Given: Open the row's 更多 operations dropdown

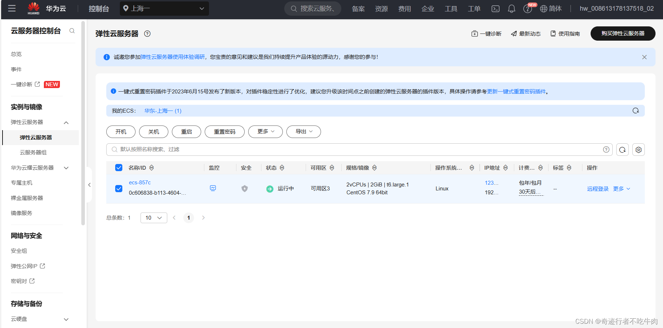Looking at the screenshot, I should pyautogui.click(x=622, y=189).
